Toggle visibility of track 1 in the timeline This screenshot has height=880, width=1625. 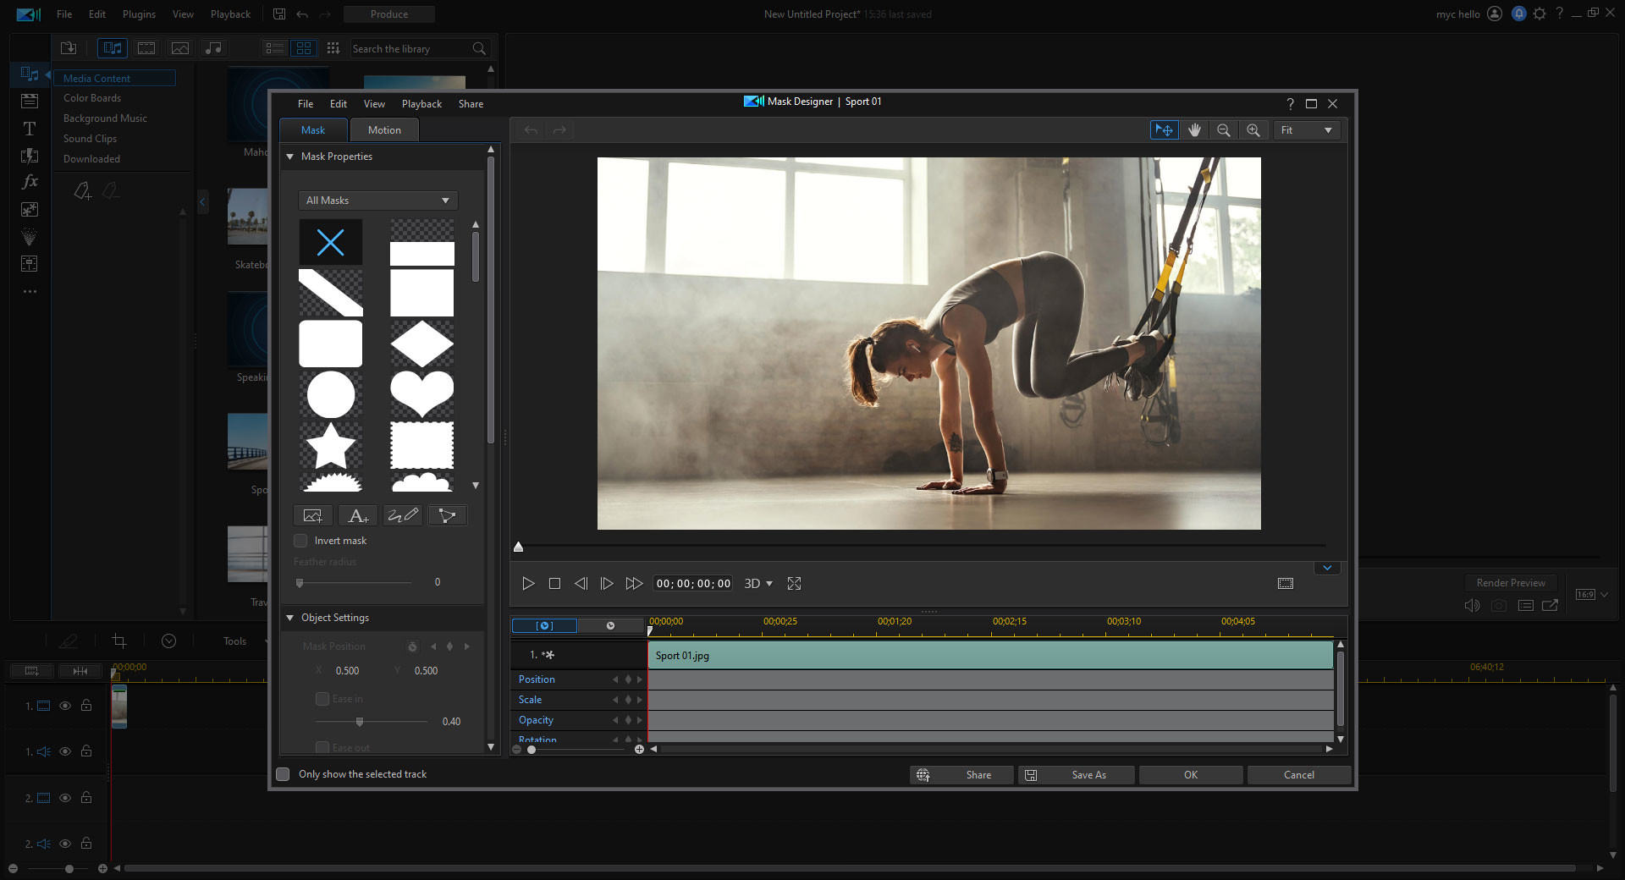point(65,705)
